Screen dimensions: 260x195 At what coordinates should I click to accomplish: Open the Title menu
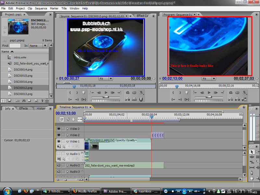pyautogui.click(x=64, y=8)
